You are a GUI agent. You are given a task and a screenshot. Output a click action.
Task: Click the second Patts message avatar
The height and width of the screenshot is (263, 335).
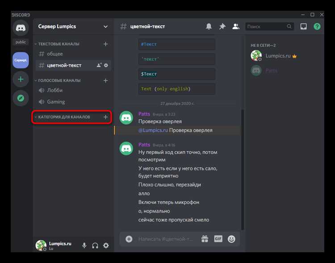click(x=126, y=149)
